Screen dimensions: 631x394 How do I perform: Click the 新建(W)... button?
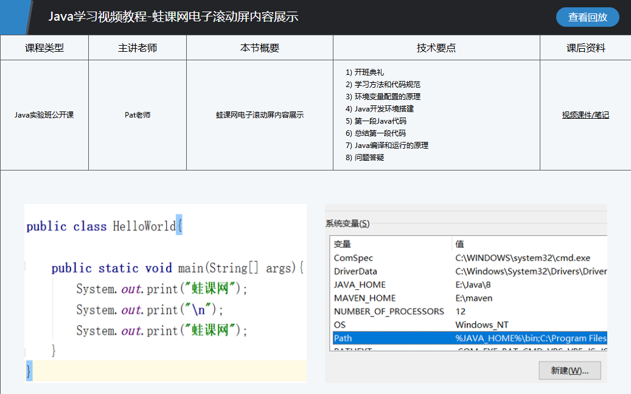(x=570, y=370)
